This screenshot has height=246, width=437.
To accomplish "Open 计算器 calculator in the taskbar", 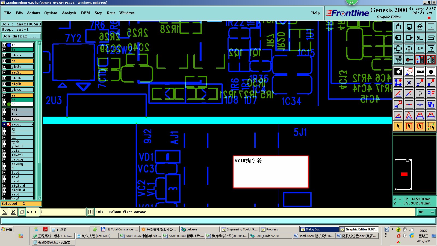I will [x=70, y=229].
